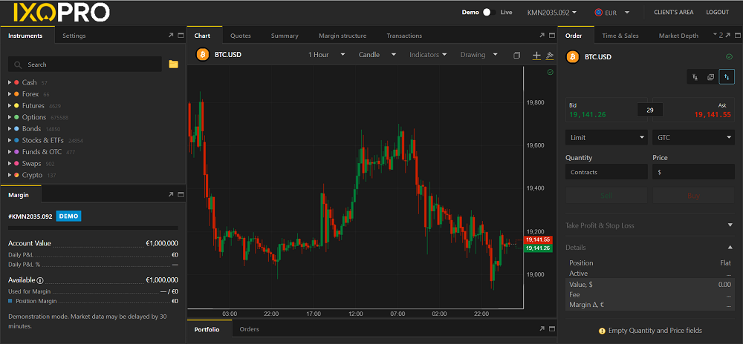Expand the Stocks & ETFs category
The width and height of the screenshot is (743, 344).
(10, 140)
